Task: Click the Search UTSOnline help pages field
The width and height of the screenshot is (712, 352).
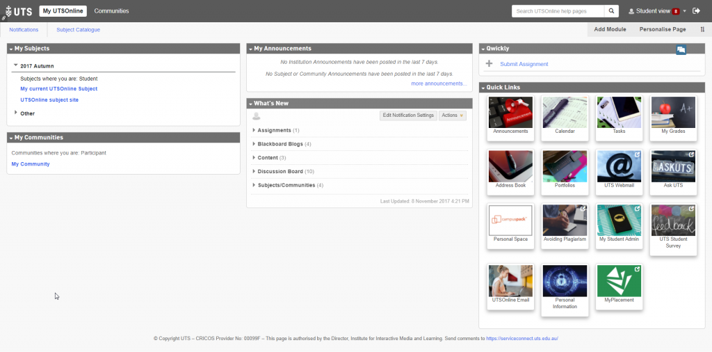Action: pos(558,11)
